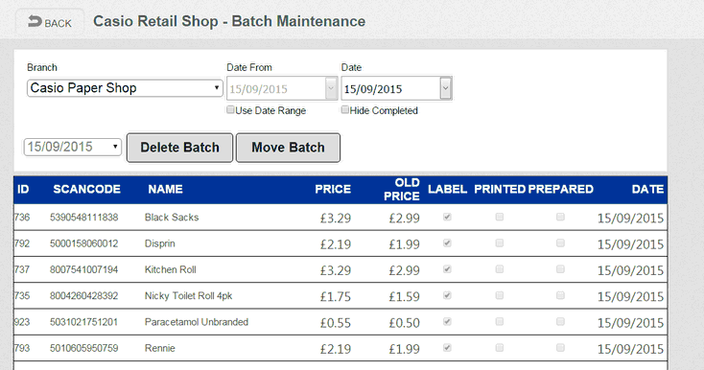Click the date cell in the Rennie row
704x370 pixels.
pyautogui.click(x=630, y=349)
